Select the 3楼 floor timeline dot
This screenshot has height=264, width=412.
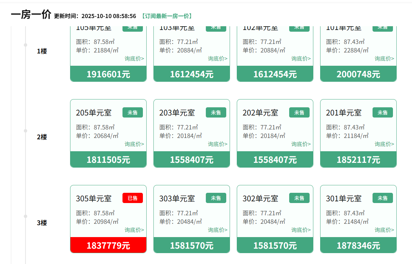click(26, 216)
